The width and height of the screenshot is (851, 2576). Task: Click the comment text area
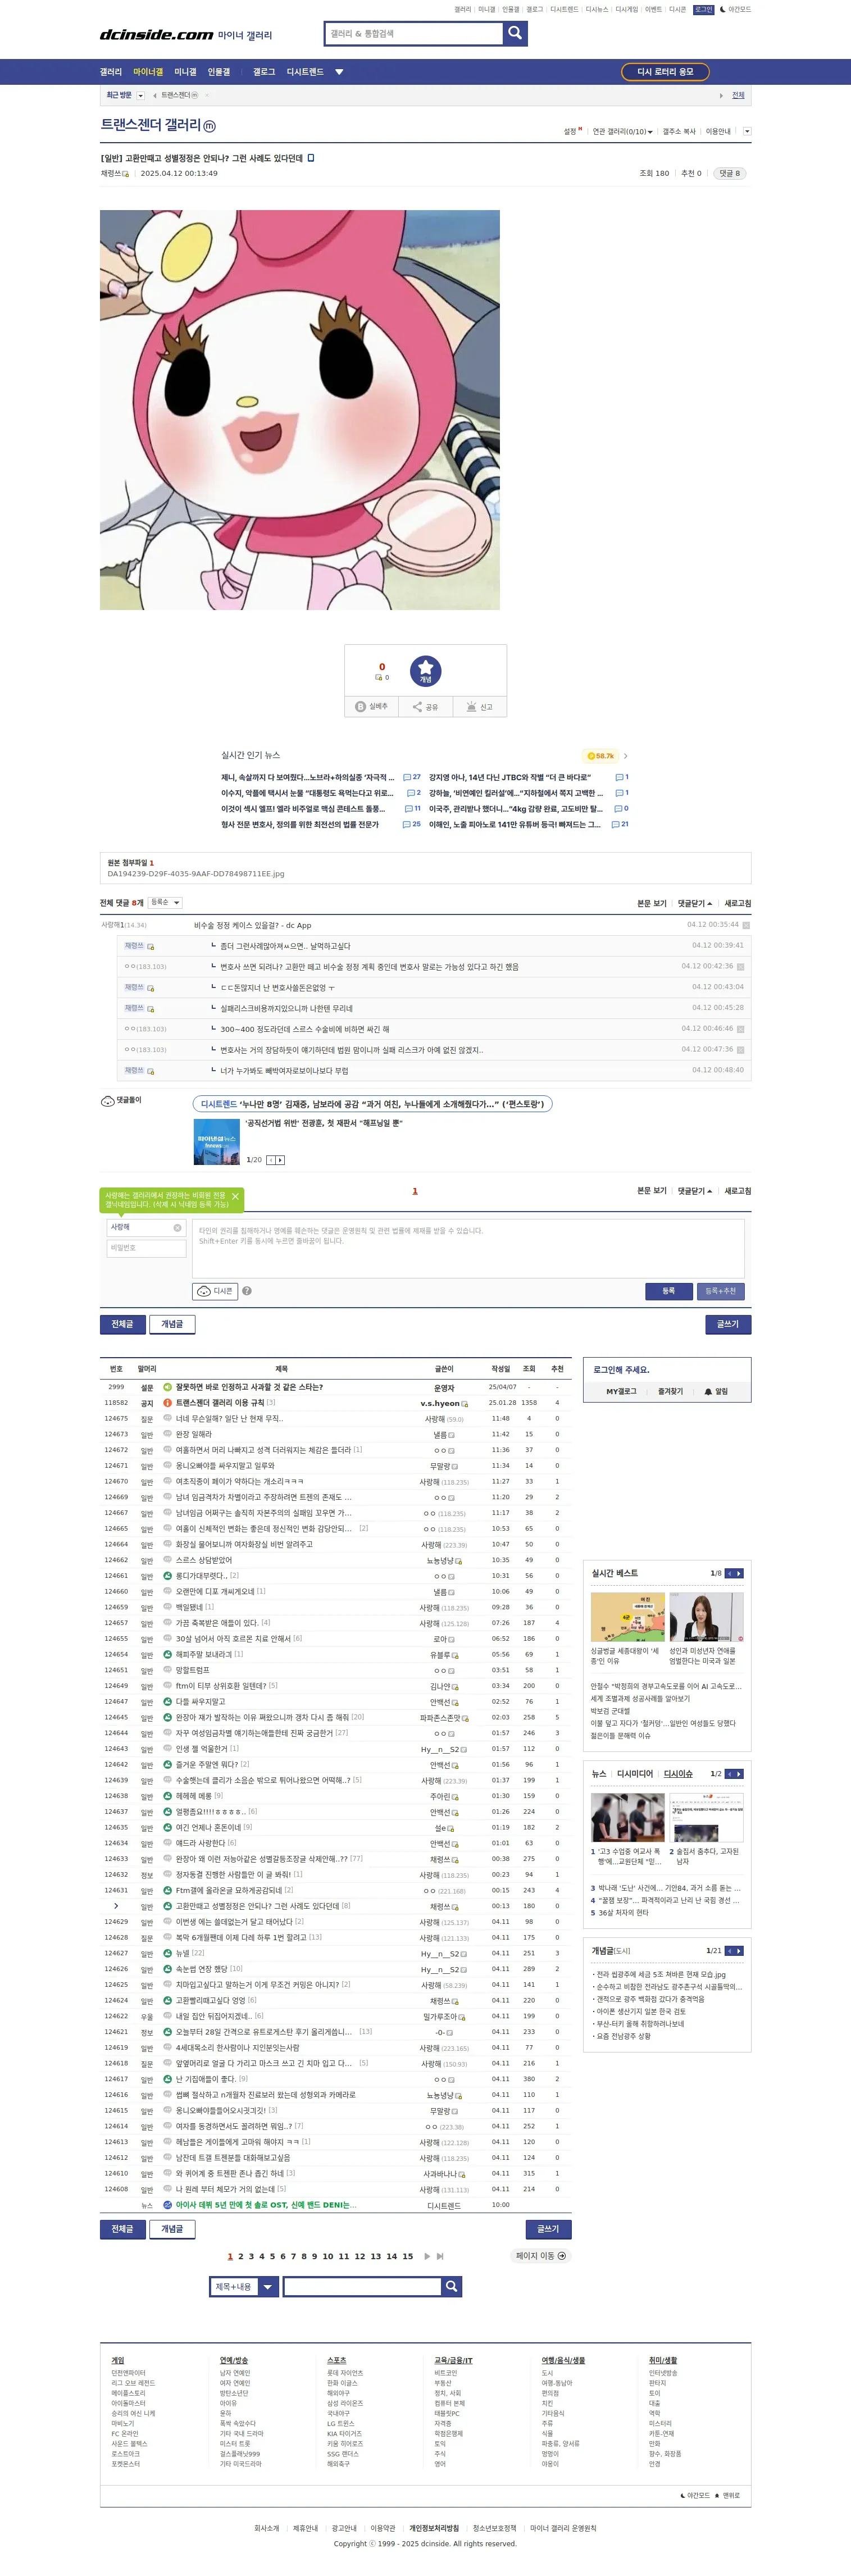point(468,1248)
